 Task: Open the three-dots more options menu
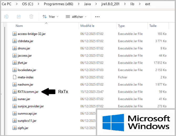pos(97,16)
